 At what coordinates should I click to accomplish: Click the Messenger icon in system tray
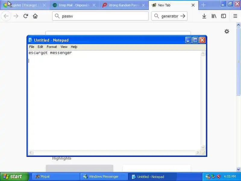click(x=208, y=176)
